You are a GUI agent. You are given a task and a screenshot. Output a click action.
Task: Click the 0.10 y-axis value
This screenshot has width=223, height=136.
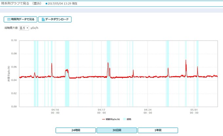(x=14, y=41)
